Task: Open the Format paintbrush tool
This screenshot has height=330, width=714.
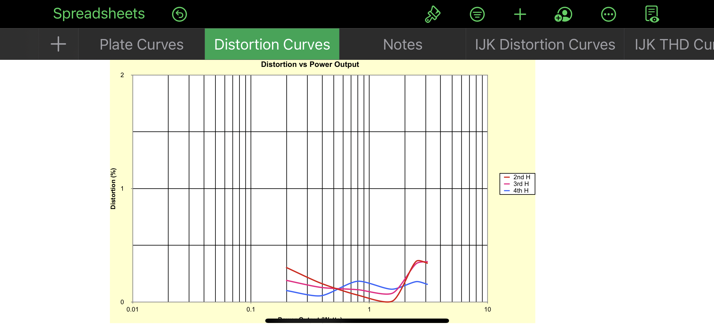Action: (432, 14)
